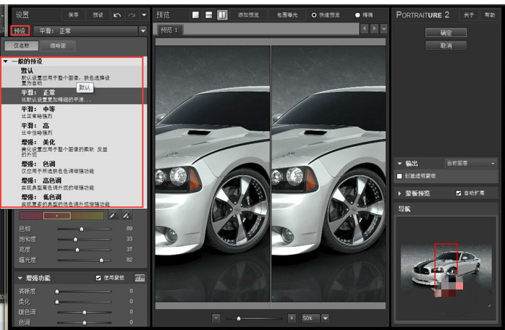
Task: Click the zoom in plus button
Action: point(292,318)
